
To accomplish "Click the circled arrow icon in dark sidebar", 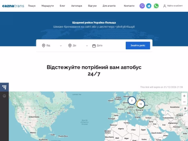I will pyautogui.click(x=4, y=96).
